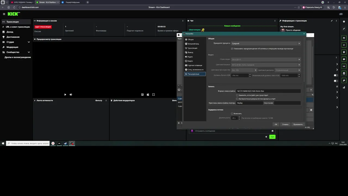
Task: Toggle lightning bolt widget in right rail
Action: pos(344,45)
